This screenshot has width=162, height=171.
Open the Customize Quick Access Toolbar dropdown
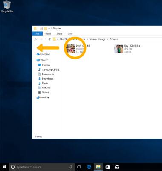pos(49,29)
